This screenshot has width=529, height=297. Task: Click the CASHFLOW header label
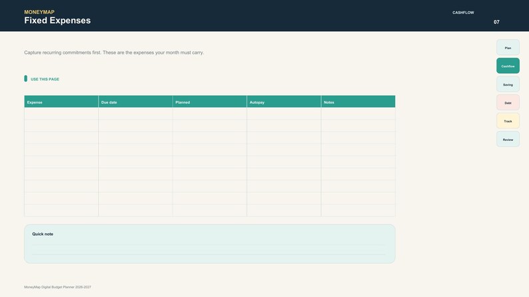463,13
